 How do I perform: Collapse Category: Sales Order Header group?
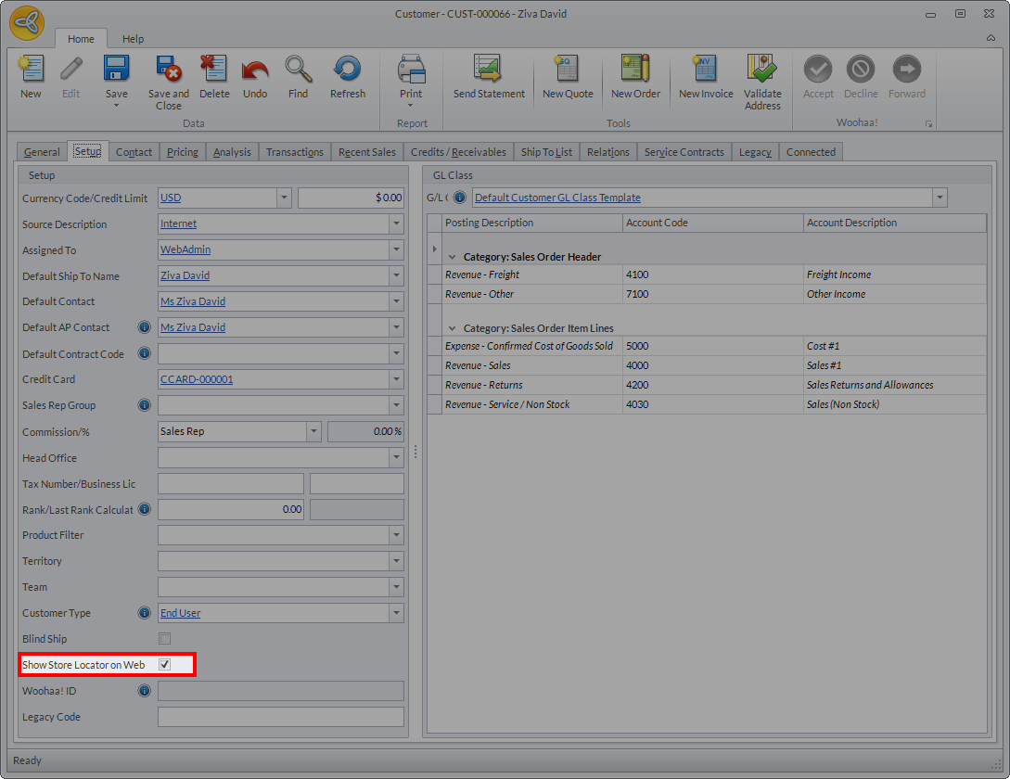pyautogui.click(x=452, y=257)
